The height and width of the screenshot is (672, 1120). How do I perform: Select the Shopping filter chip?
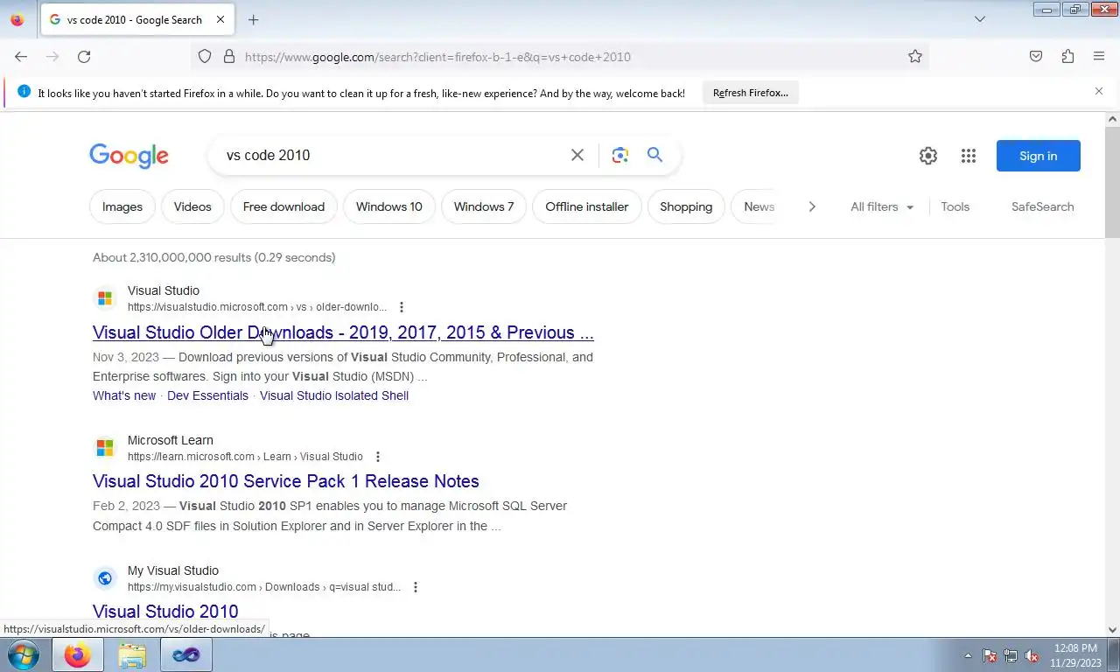click(686, 206)
